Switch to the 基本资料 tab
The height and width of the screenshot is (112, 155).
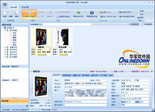click(57, 75)
